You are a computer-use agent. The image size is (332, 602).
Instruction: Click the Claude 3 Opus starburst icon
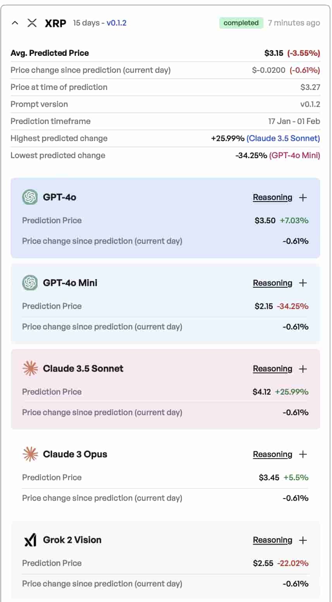(30, 454)
